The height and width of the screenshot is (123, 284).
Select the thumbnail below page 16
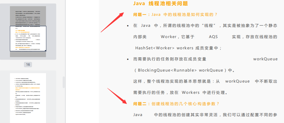[x=28, y=98]
